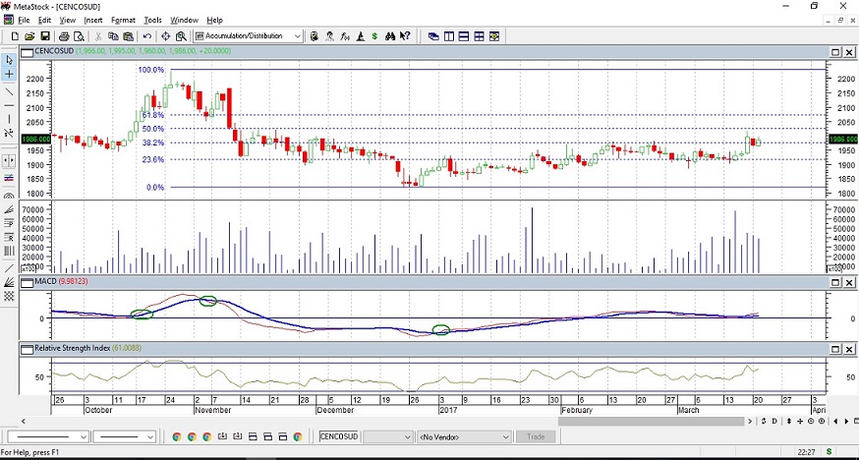Cascade windows using the stacked windows icon

pyautogui.click(x=433, y=36)
